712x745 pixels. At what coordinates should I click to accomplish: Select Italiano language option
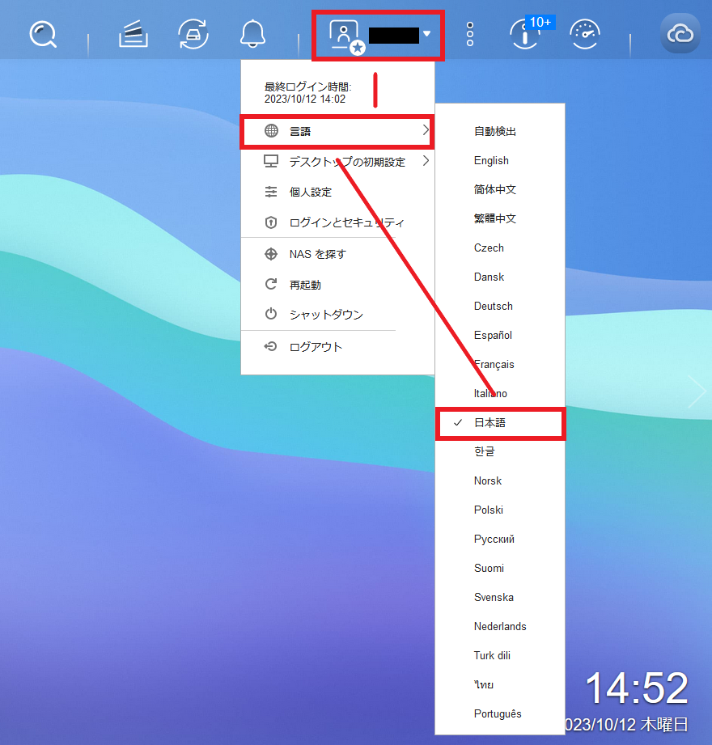(x=500, y=393)
